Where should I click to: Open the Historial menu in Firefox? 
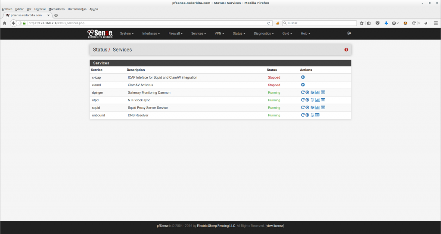pos(40,9)
